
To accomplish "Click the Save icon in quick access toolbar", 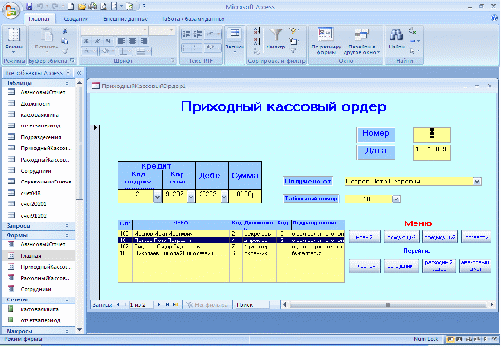I will pos(29,6).
